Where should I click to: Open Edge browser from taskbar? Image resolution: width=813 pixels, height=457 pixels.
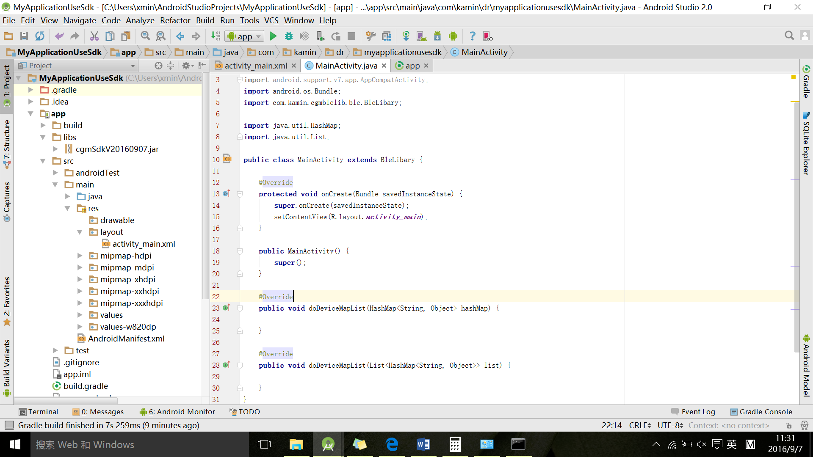coord(392,444)
